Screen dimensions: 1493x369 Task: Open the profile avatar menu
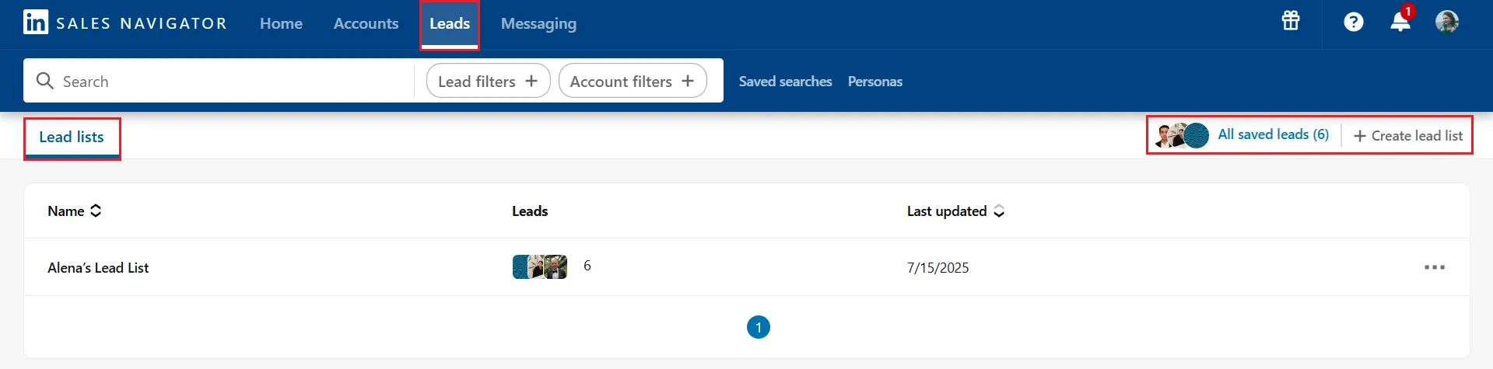pyautogui.click(x=1447, y=22)
